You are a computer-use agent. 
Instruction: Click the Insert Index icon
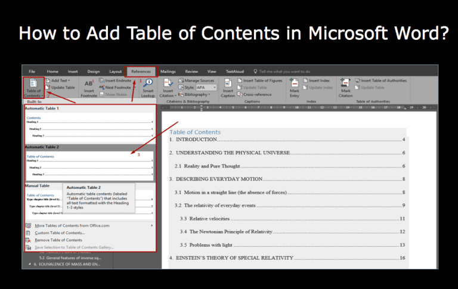pyautogui.click(x=305, y=80)
